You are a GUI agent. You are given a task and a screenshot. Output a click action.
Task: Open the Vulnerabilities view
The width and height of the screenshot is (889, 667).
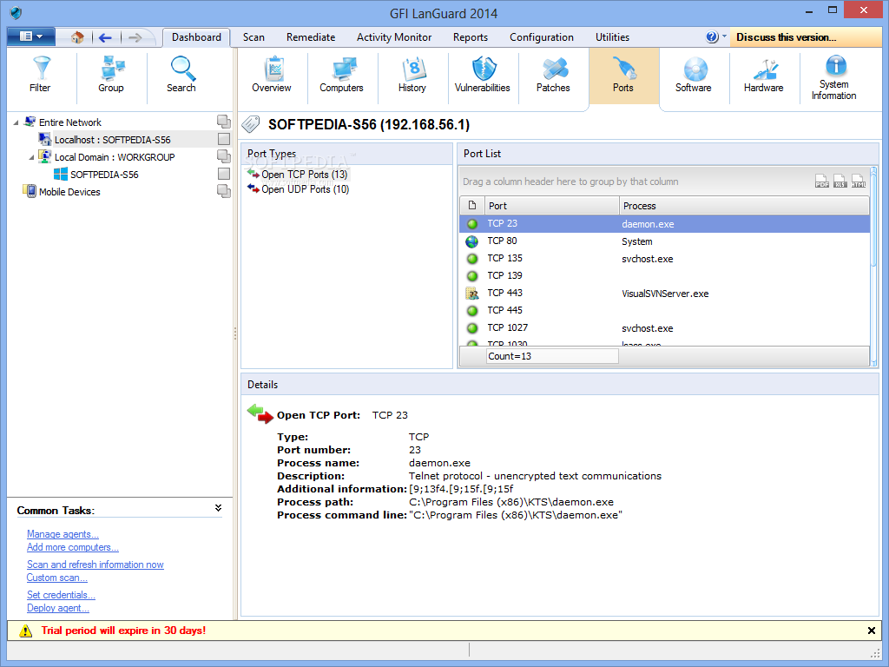pos(483,76)
